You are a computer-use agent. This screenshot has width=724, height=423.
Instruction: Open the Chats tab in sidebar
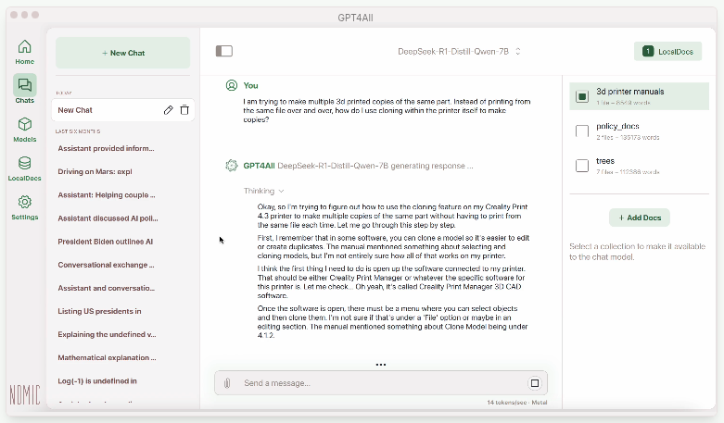point(24,89)
